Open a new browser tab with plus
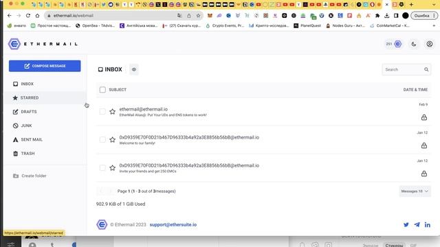 [x=411, y=5]
